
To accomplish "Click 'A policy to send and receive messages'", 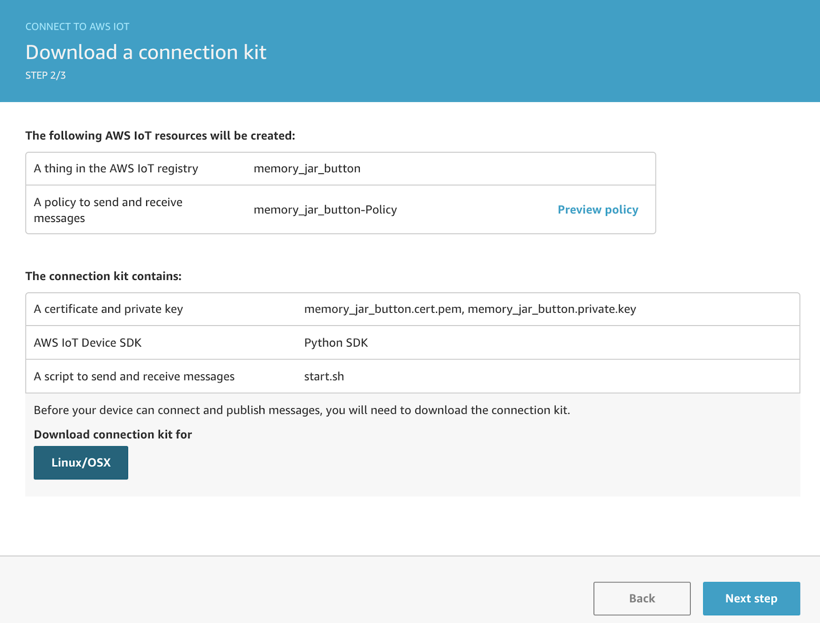I will (x=108, y=210).
